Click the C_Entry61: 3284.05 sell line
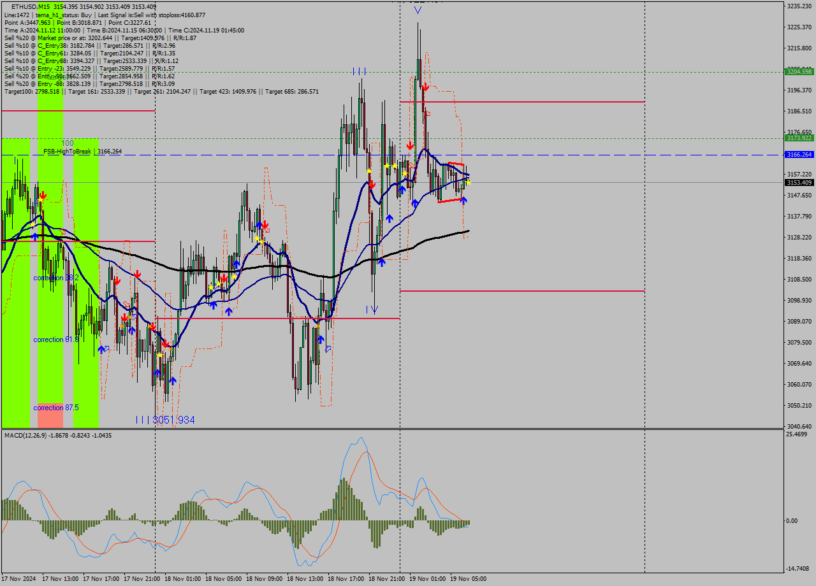Viewport: 816px width, 586px height. pos(90,53)
